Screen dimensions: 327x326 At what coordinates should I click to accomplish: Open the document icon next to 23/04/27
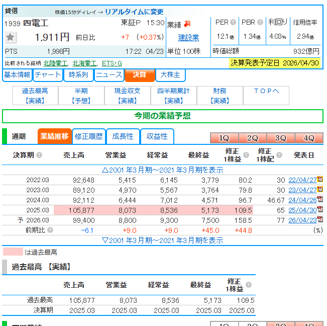click(x=320, y=189)
